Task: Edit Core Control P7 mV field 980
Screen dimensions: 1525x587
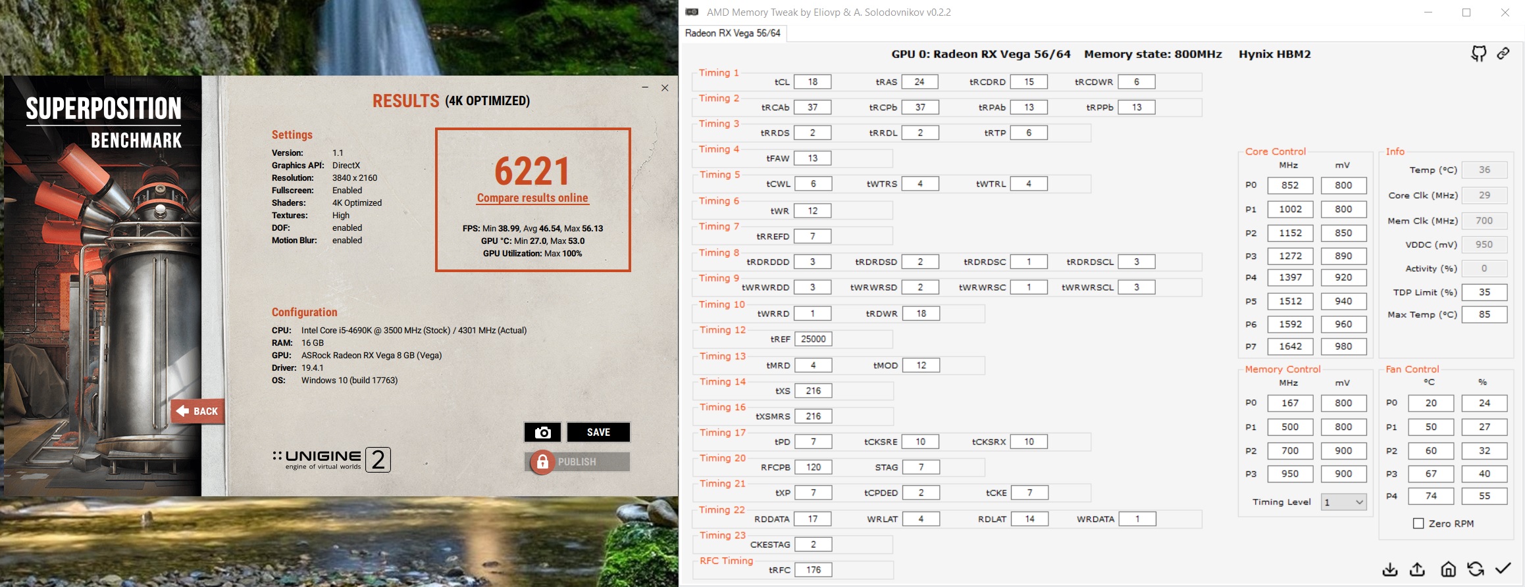Action: (x=1343, y=346)
